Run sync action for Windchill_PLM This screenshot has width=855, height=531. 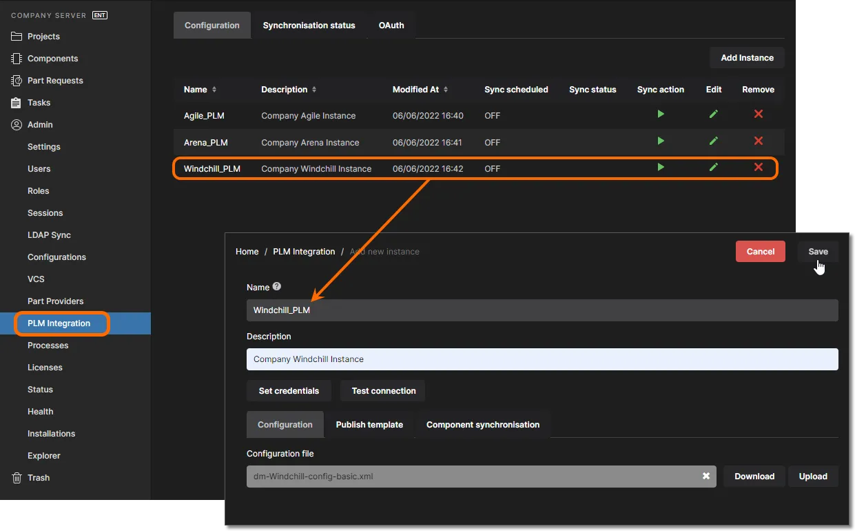(x=661, y=167)
